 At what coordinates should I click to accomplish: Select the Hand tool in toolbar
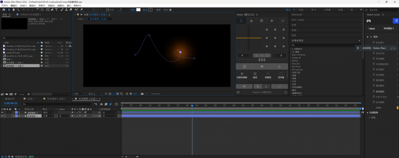point(13,10)
